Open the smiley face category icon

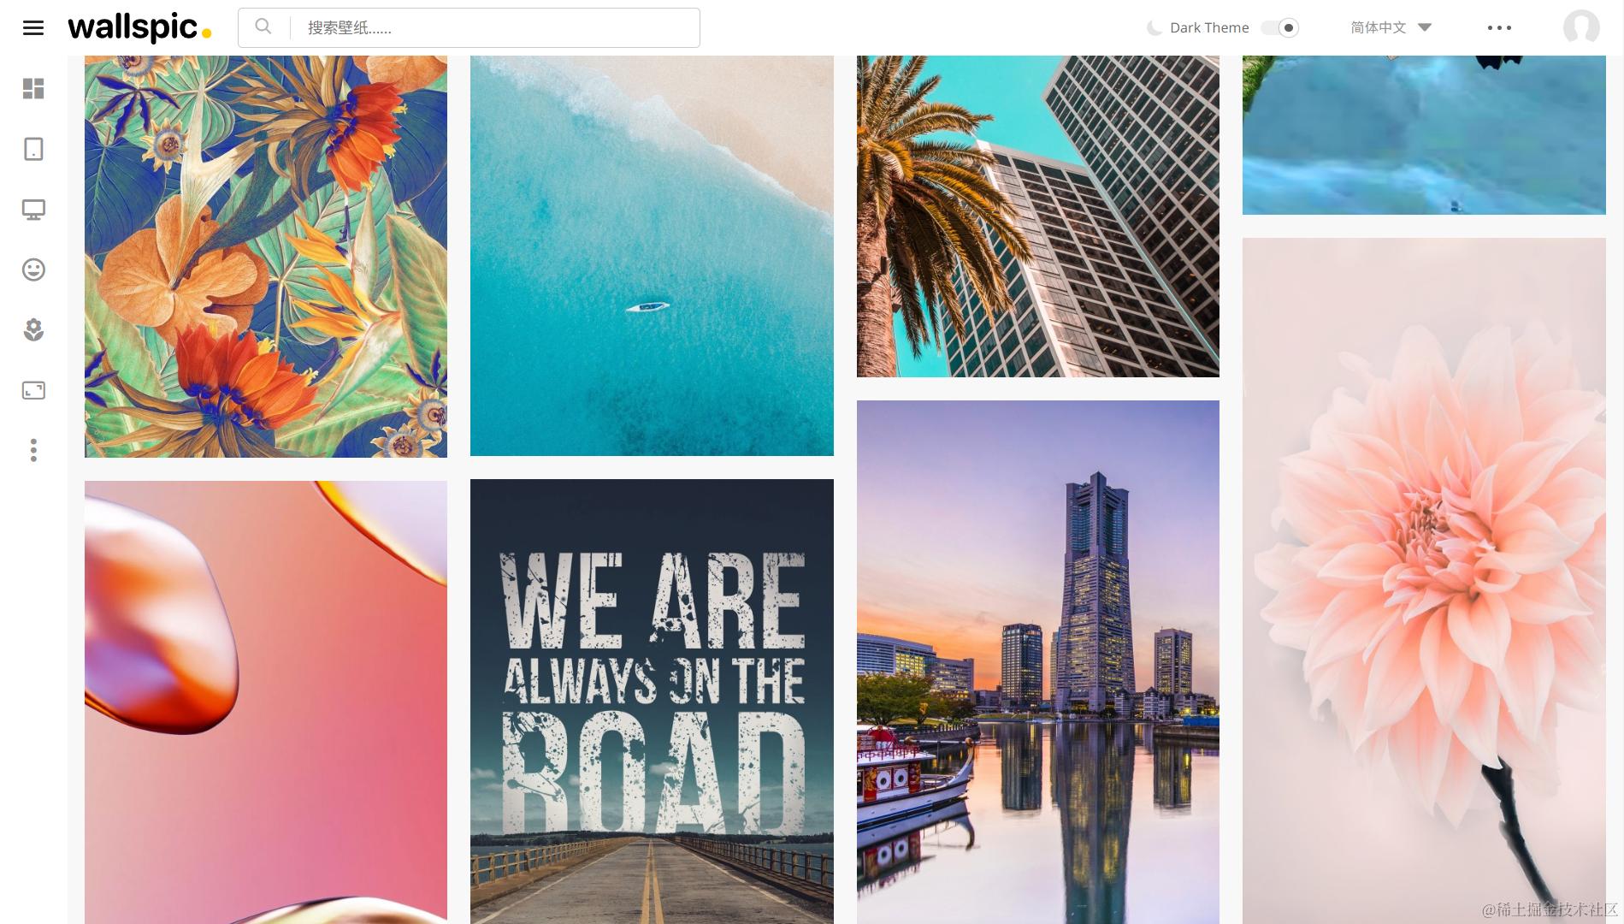(33, 269)
